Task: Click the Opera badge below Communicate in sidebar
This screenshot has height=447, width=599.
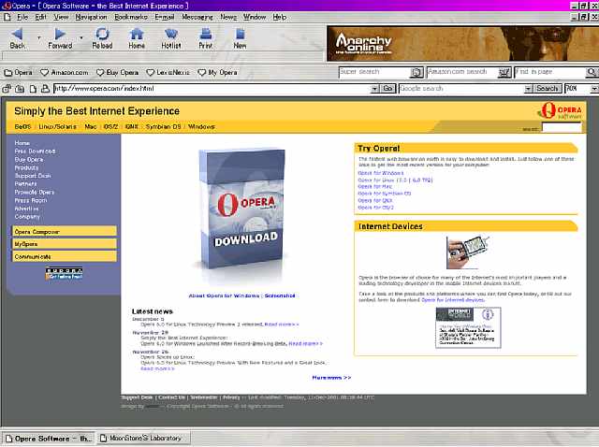Action: pos(64,273)
